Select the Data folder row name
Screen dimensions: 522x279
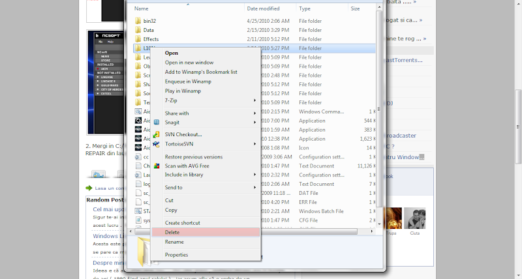[149, 30]
